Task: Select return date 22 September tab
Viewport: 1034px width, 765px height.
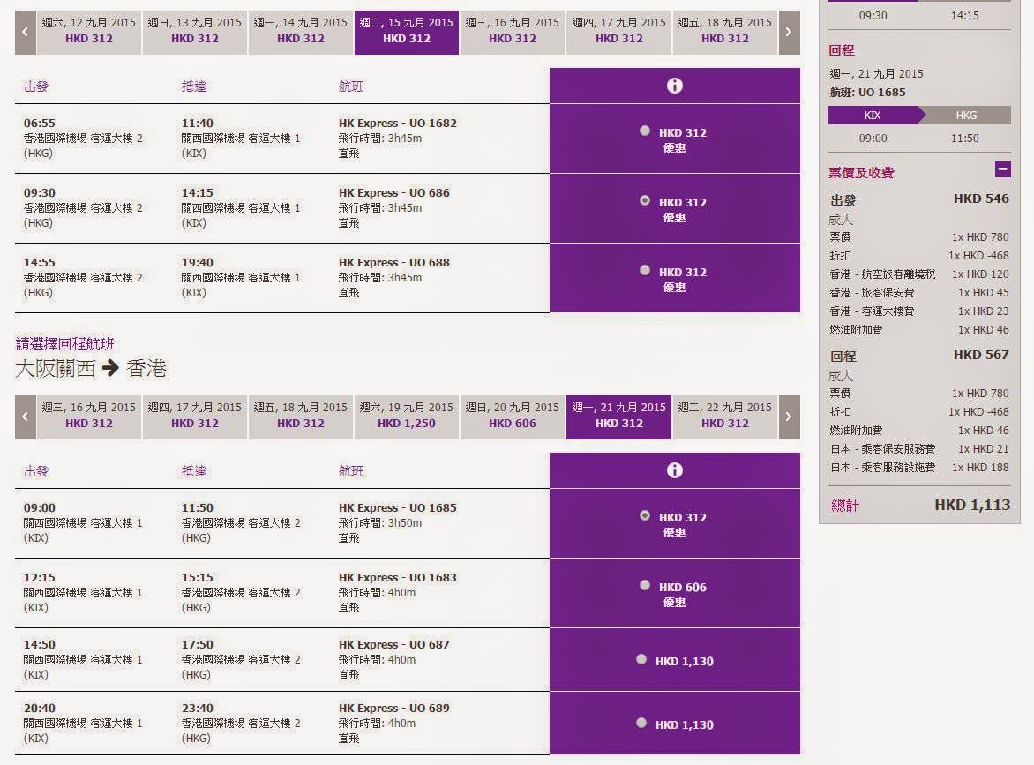Action: tap(724, 416)
